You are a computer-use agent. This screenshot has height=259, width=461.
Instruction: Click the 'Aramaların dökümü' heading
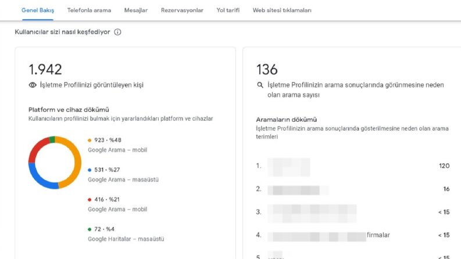pos(287,120)
